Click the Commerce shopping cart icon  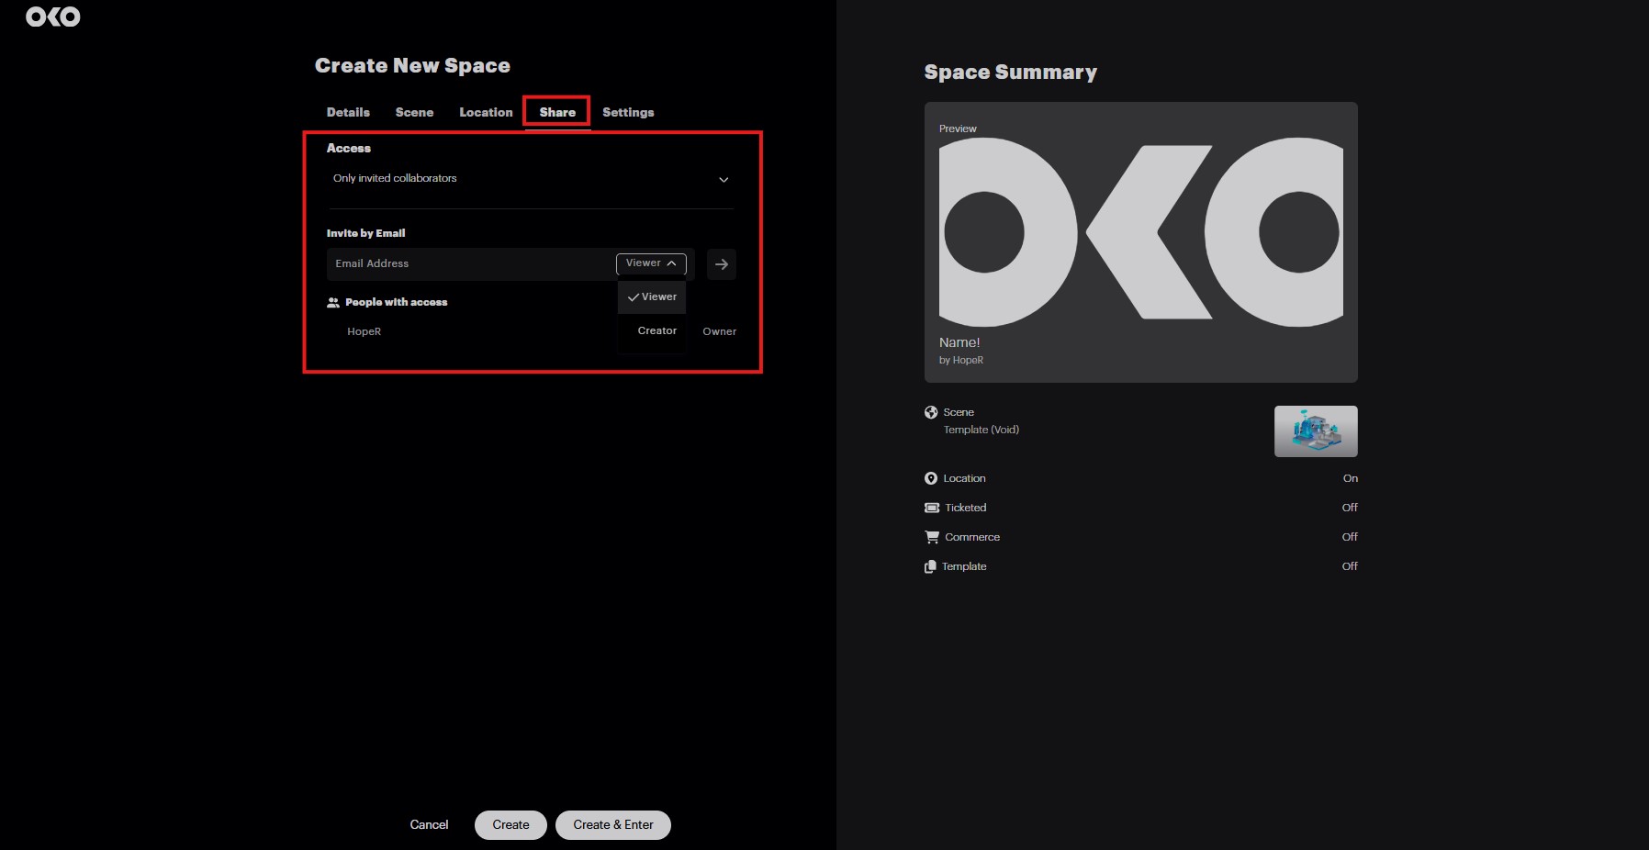(932, 537)
